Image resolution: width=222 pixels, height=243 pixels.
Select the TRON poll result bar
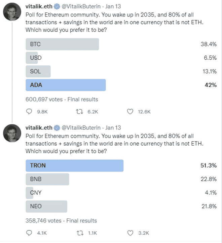75,165
